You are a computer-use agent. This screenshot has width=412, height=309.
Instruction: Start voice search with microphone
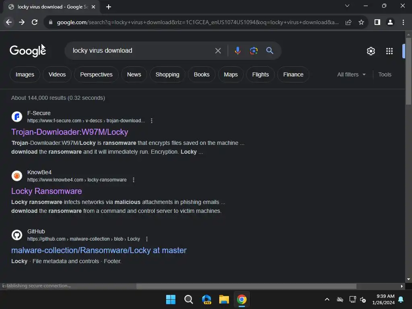pyautogui.click(x=237, y=51)
